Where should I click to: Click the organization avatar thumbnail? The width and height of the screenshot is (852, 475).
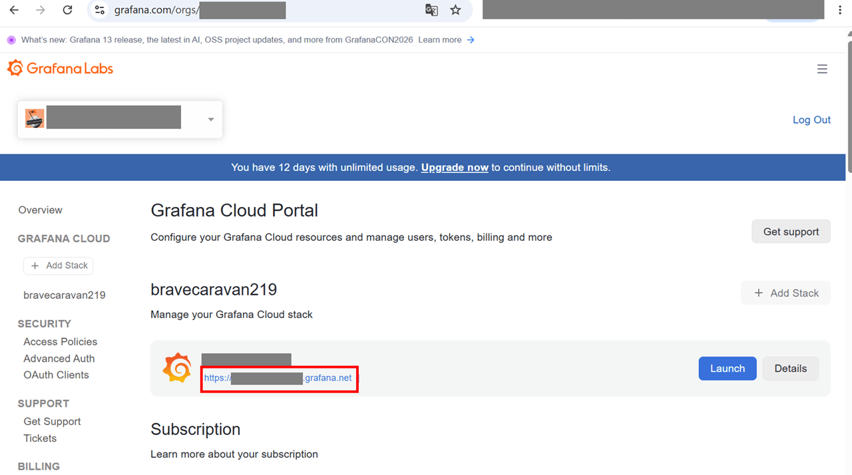pyautogui.click(x=35, y=118)
